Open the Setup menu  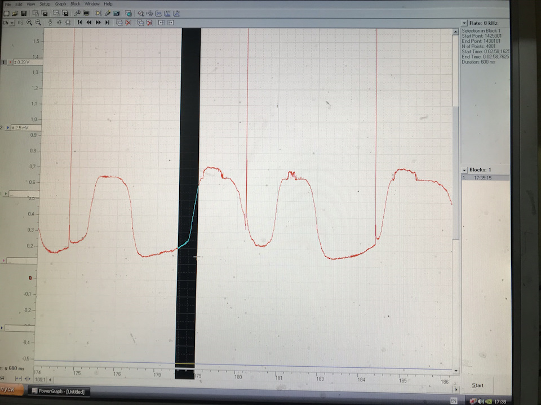click(x=45, y=4)
